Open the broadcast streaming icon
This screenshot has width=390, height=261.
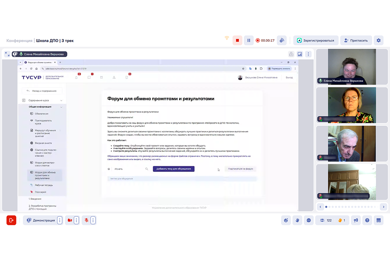click(x=282, y=40)
